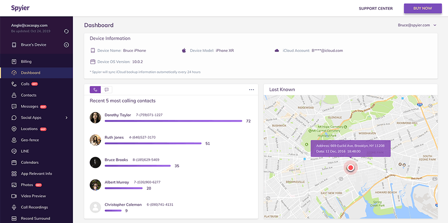448x223 pixels.
Task: Click the Apple logo by Device Model
Action: pos(184,51)
